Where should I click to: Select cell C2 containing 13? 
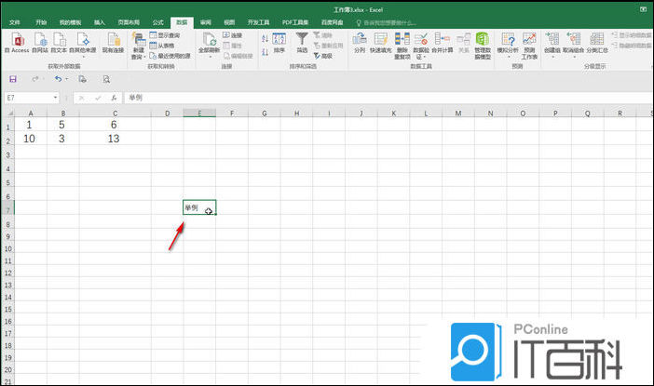pos(116,139)
